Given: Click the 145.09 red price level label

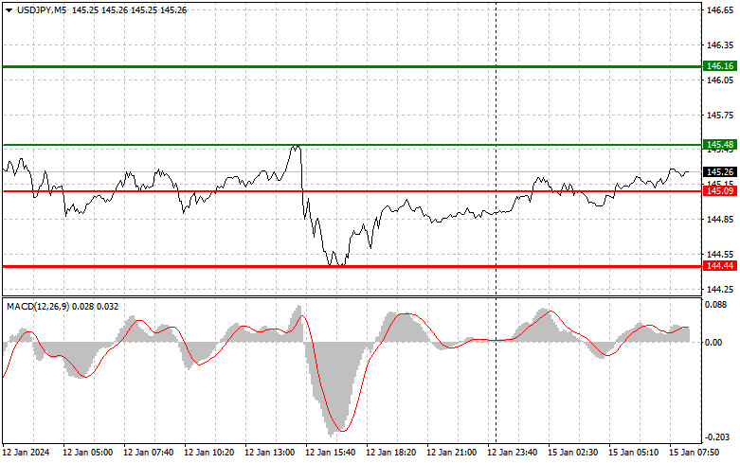Looking at the screenshot, I should click(x=720, y=191).
